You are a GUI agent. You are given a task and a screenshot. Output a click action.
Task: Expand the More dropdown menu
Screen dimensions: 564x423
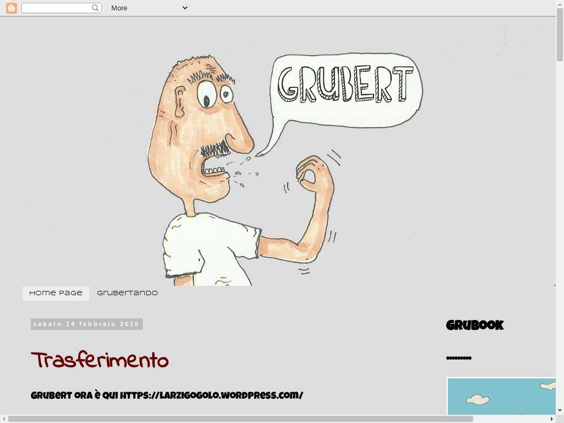pyautogui.click(x=149, y=8)
